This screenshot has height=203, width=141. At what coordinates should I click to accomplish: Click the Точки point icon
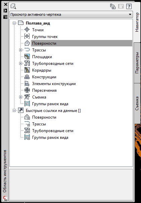[27, 30]
